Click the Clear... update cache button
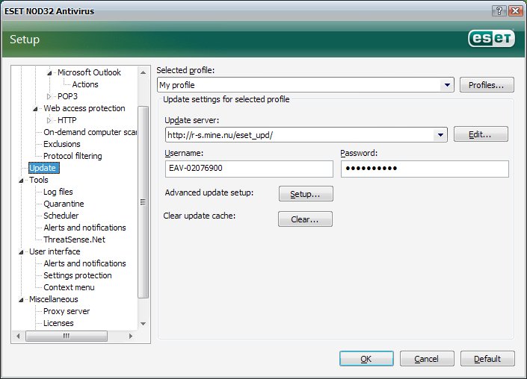The height and width of the screenshot is (379, 527). pyautogui.click(x=305, y=219)
